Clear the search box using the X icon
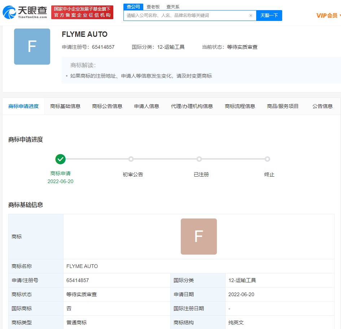The width and height of the screenshot is (341, 329). click(x=251, y=16)
